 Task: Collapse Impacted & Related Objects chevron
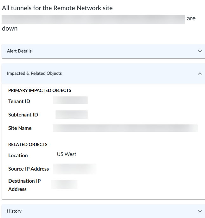pos(200,74)
